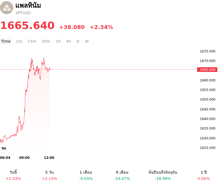Pick the 4h chart interval
Image resolution: width=219 pixels, height=184 pixels.
tap(68, 41)
